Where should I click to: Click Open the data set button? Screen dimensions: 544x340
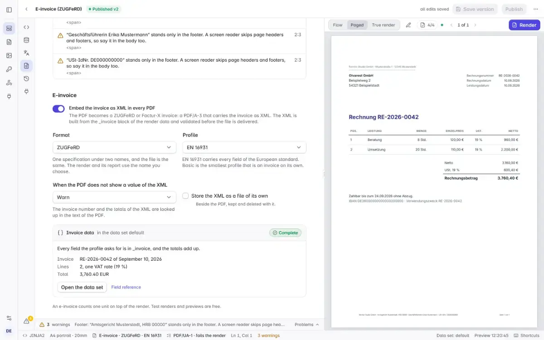pyautogui.click(x=82, y=287)
